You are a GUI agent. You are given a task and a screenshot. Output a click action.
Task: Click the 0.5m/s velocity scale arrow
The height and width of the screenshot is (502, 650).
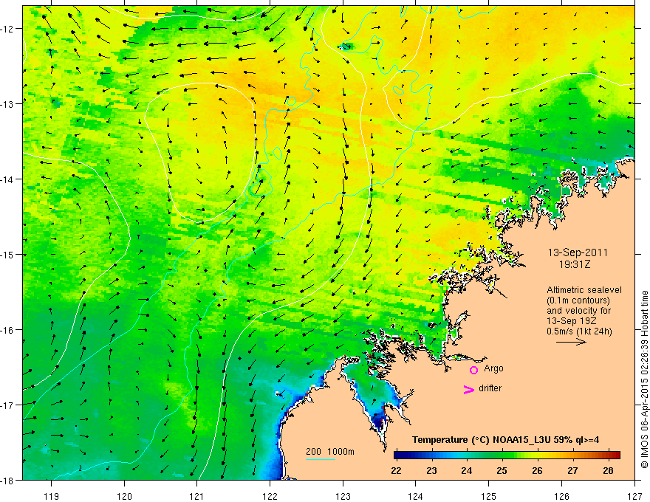[x=571, y=342]
